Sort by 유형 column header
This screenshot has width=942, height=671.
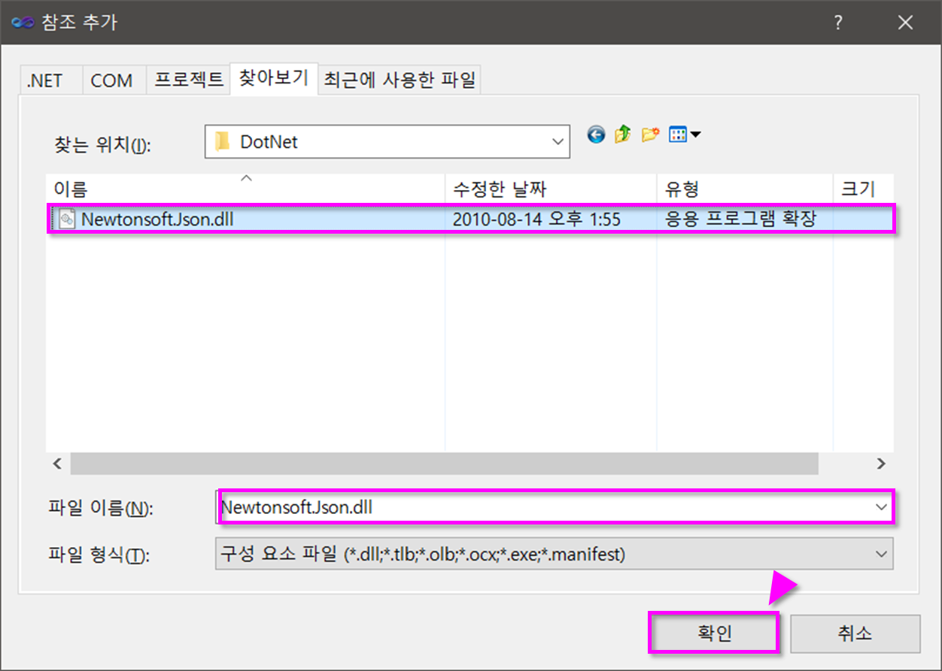pos(745,188)
